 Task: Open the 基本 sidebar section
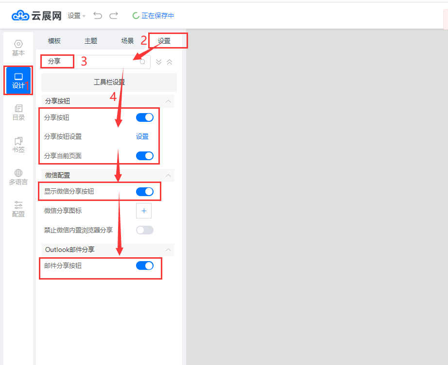[x=18, y=48]
